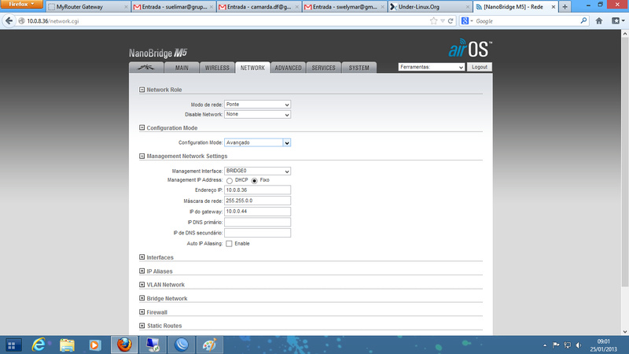Click the browser back arrow
The height and width of the screenshot is (354, 629).
point(9,21)
